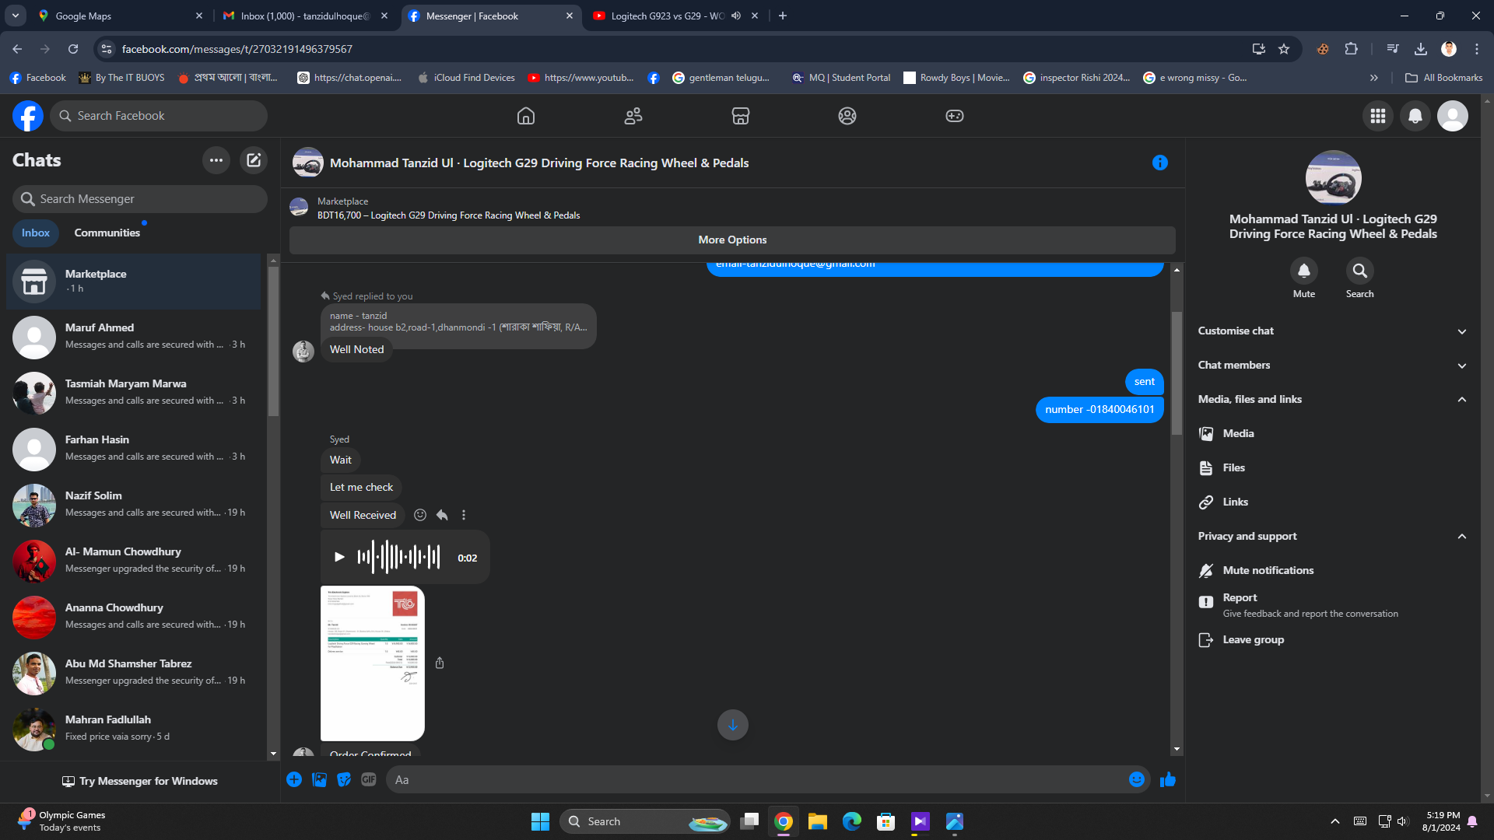Screen dimensions: 1494x840
Task: Choose a GIF in the composer
Action: pyautogui.click(x=369, y=779)
